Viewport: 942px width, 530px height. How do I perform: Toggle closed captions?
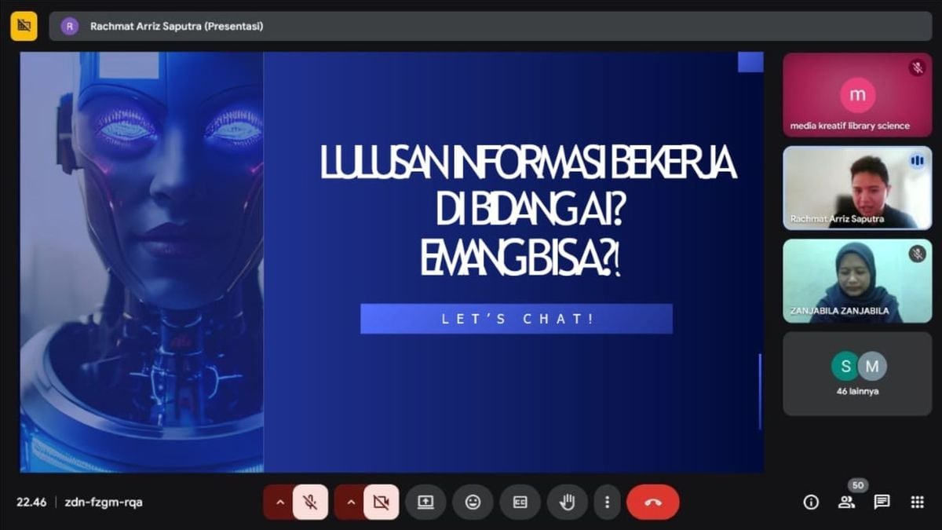[x=520, y=503]
